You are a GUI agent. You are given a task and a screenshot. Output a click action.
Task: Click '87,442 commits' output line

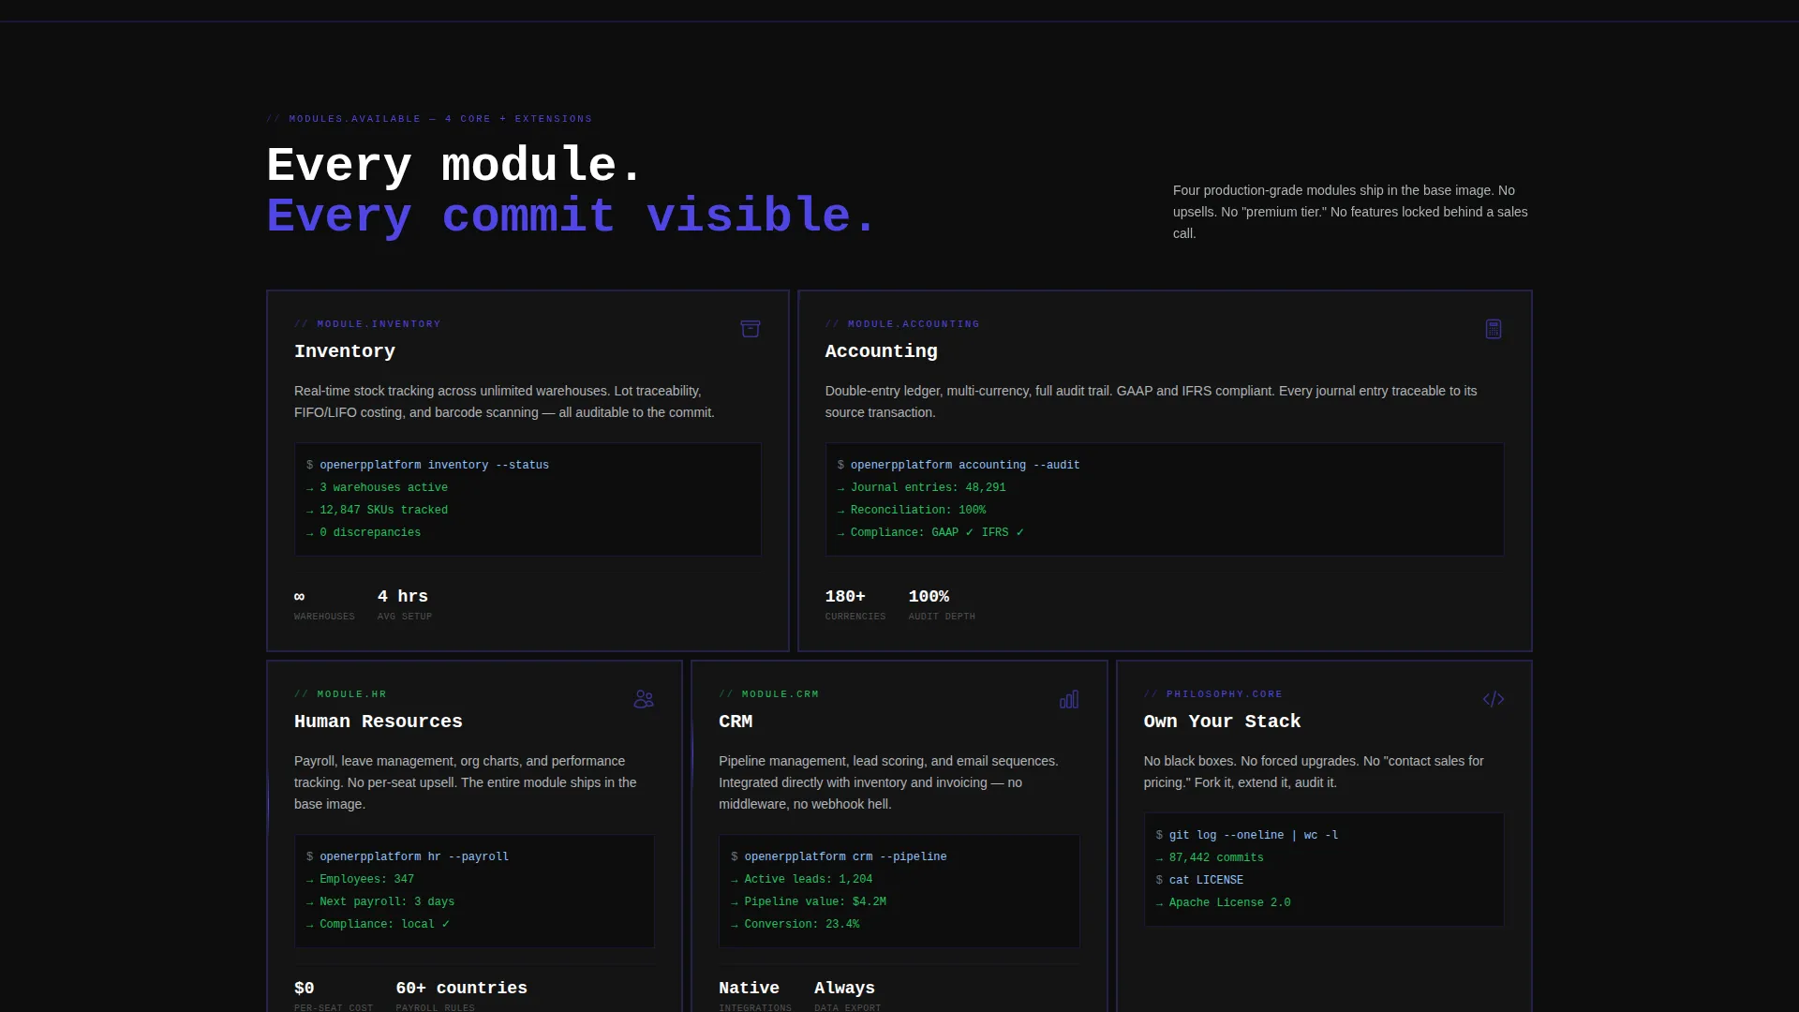tap(1215, 857)
